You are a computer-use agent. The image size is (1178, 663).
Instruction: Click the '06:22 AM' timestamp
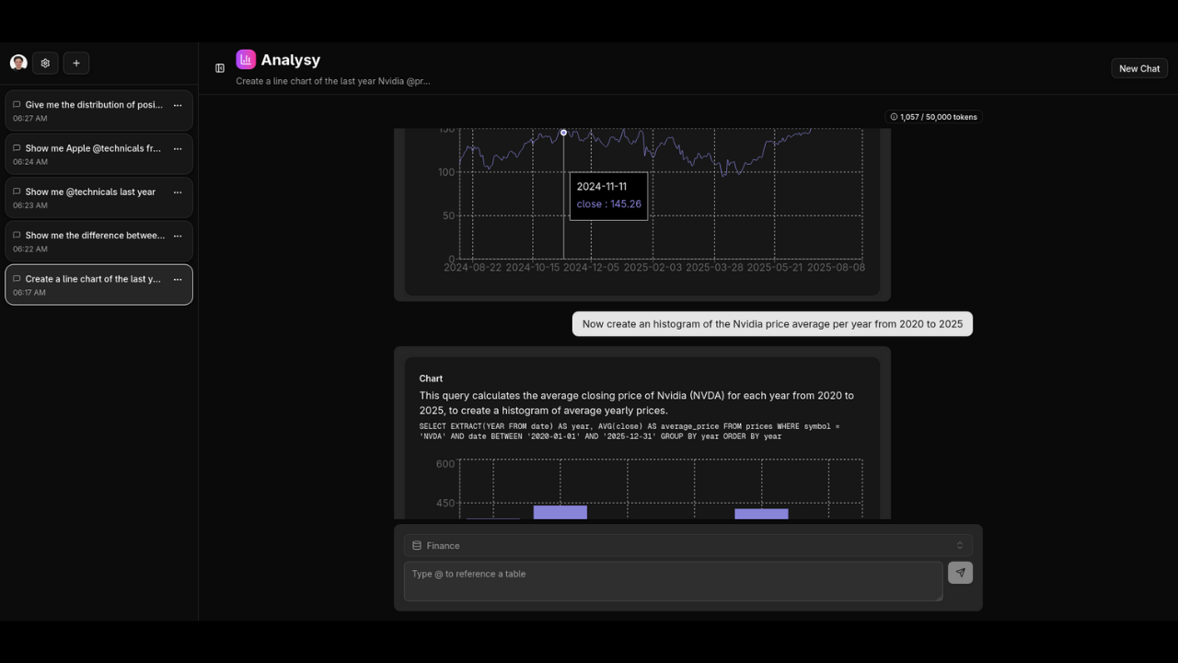coord(29,249)
